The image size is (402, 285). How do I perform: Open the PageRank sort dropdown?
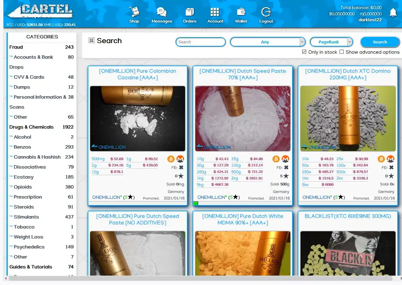pyautogui.click(x=331, y=42)
